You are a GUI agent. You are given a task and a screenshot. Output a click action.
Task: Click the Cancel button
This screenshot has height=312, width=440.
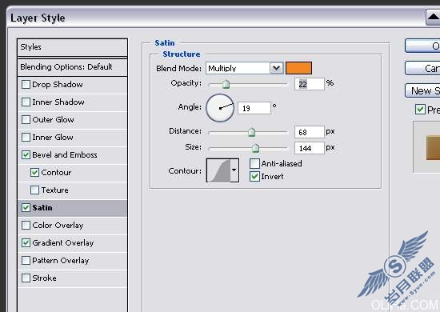[422, 68]
